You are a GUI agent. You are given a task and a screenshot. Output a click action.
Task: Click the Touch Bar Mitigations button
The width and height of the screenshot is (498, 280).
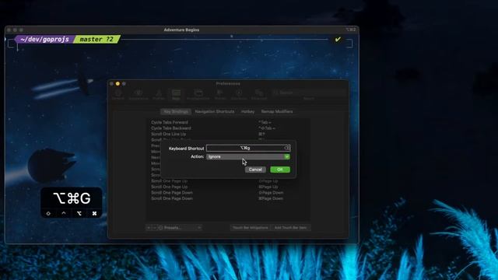pos(251,228)
